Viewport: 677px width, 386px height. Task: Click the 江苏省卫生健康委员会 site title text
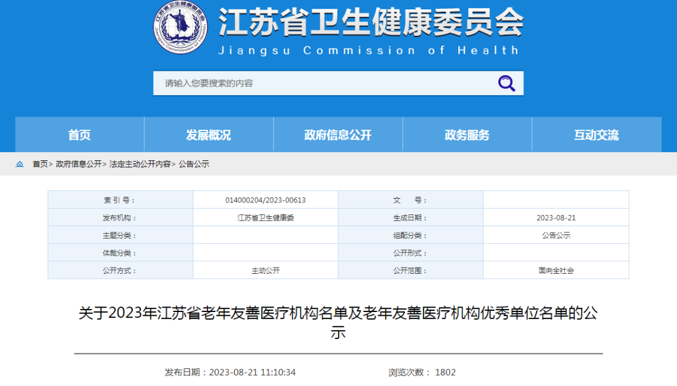pyautogui.click(x=370, y=23)
